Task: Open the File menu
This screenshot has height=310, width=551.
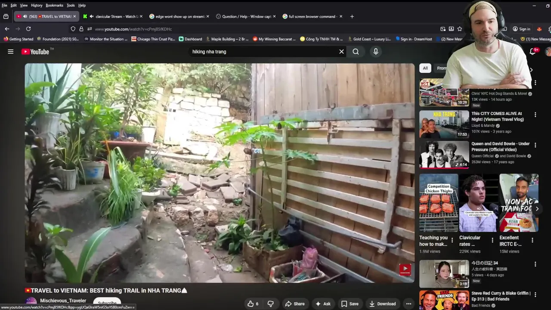Action: pyautogui.click(x=4, y=5)
